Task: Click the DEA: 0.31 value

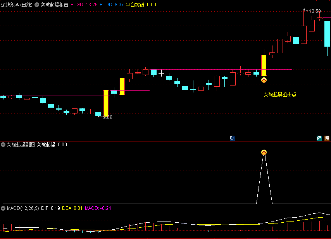Action: 72,208
